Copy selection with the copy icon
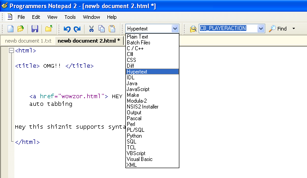 [102, 29]
